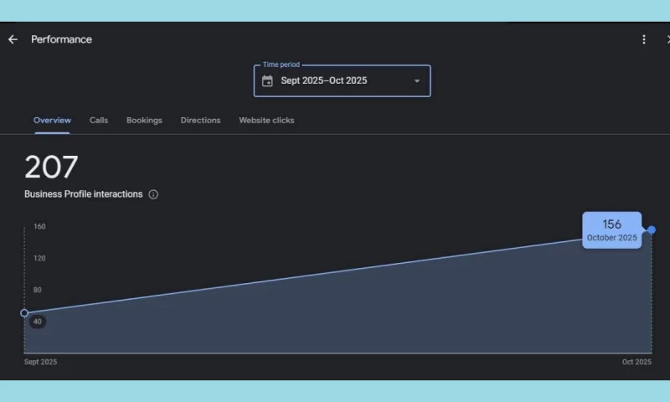Click the Oct 2025 axis label
Viewport: 670px width, 402px height.
pos(636,362)
